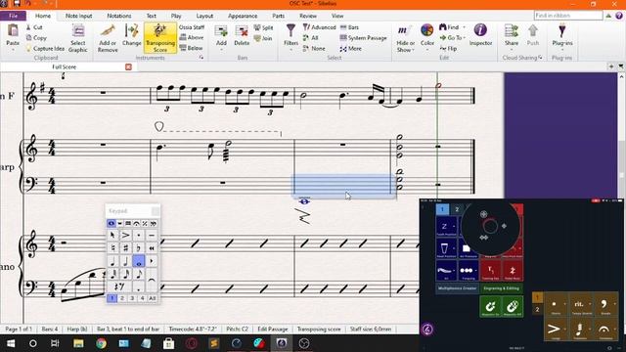Add an Ossia Staff Below
This screenshot has height=352, width=626.
192,48
